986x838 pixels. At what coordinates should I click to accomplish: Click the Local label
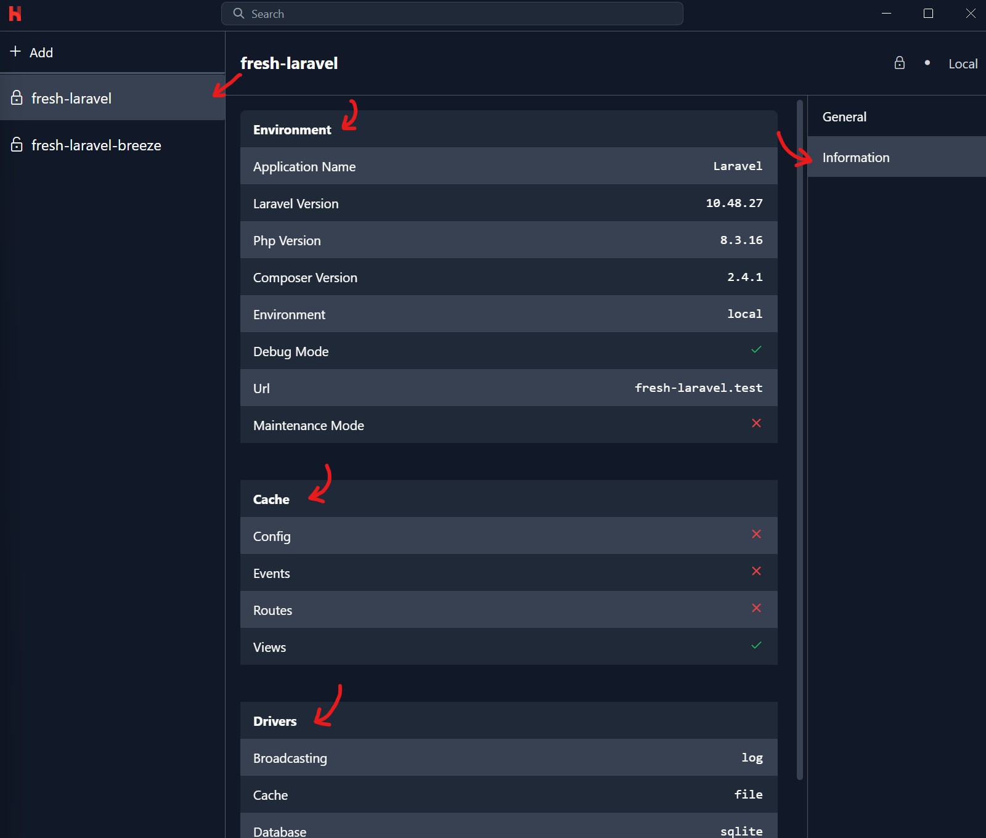coord(963,63)
